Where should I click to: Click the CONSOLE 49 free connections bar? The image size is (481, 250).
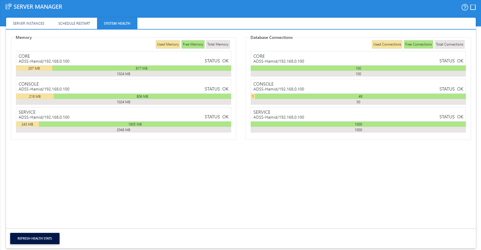pyautogui.click(x=360, y=97)
